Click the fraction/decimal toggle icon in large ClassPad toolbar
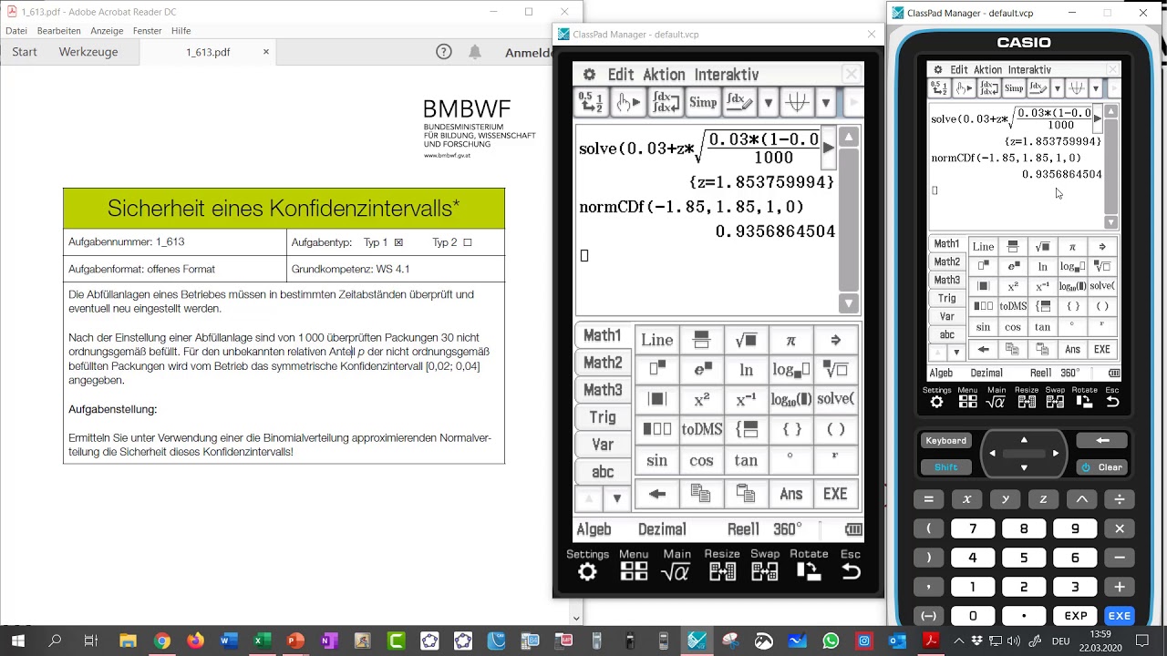Image resolution: width=1167 pixels, height=656 pixels. click(591, 103)
